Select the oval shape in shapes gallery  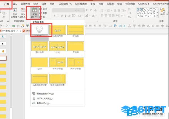(154, 9)
